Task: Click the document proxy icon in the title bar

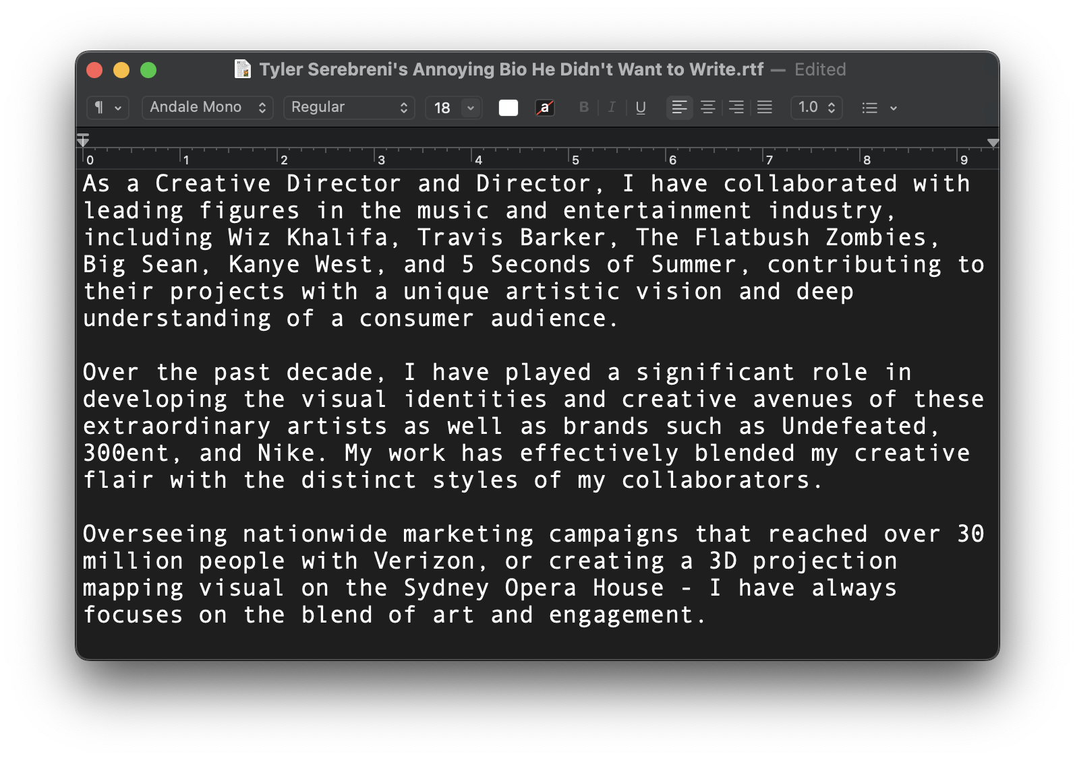Action: tap(243, 69)
